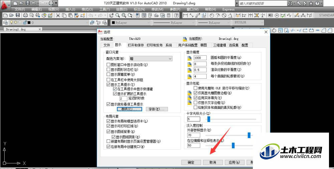Open undo history dropdown arrow in toolbar

point(95,15)
